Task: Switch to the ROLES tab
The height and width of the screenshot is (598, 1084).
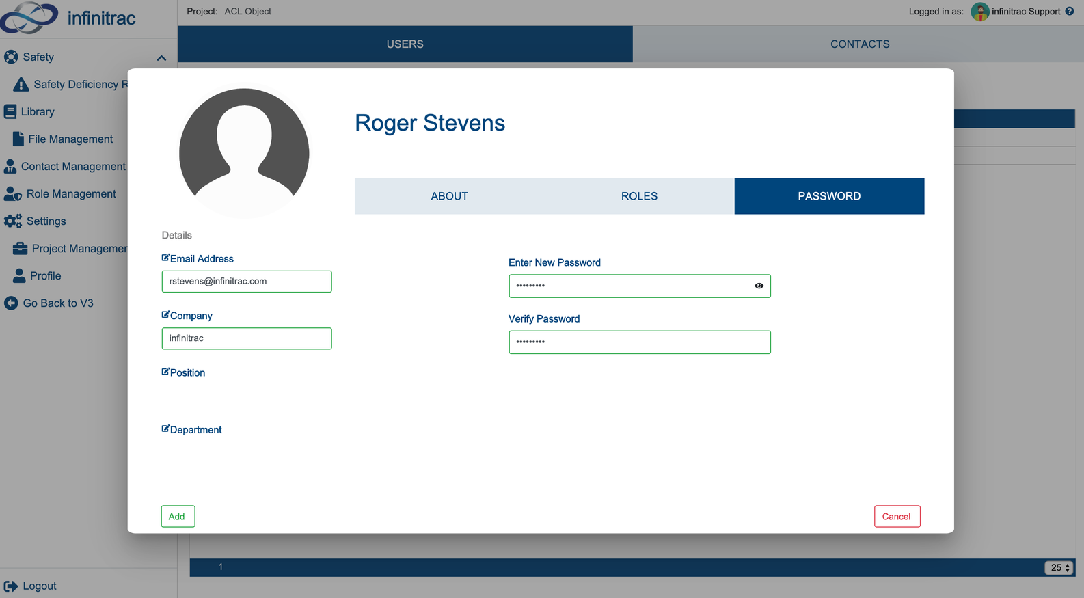Action: point(639,196)
